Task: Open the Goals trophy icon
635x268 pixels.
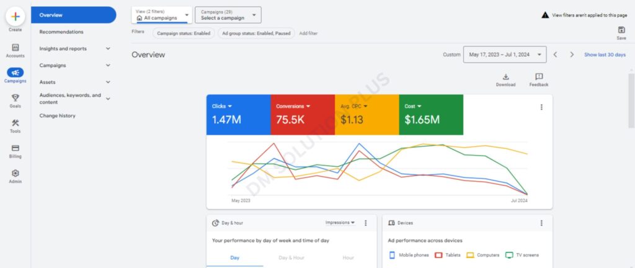Action: tap(15, 97)
